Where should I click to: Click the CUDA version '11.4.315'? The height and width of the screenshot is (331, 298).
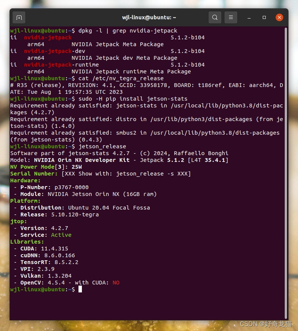pos(54,249)
